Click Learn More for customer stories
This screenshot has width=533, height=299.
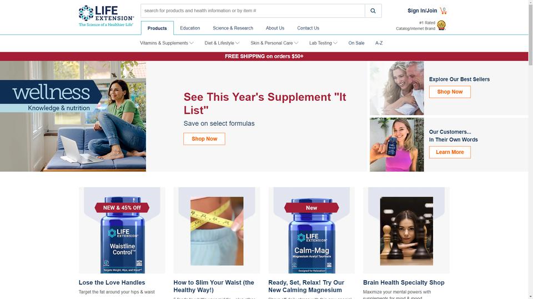[x=450, y=152]
